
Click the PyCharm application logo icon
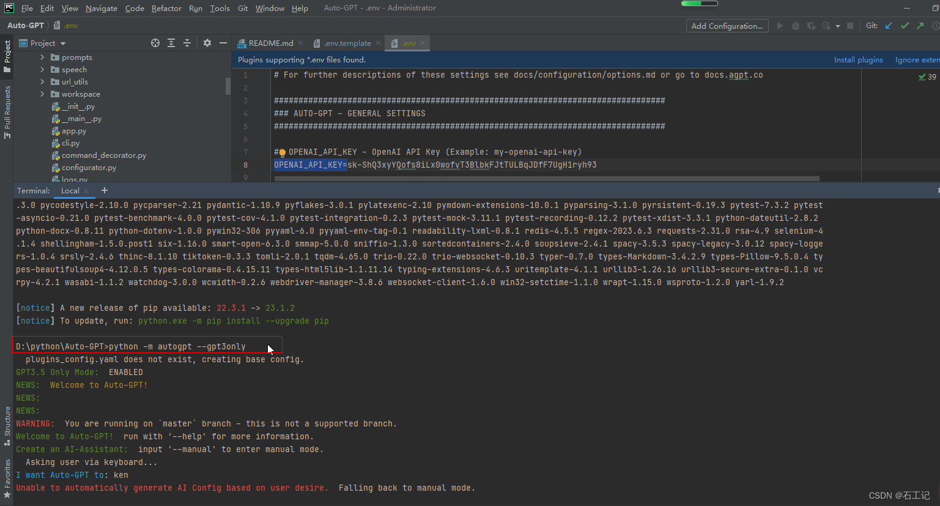click(x=9, y=8)
